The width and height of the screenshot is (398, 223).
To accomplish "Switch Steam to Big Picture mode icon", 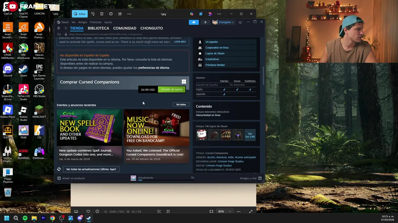I will (x=240, y=22).
